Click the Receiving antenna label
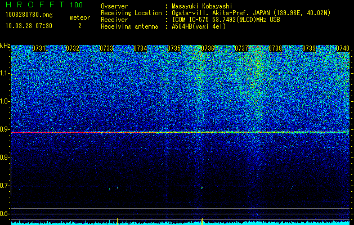Screen dimensions: 354x225 coord(129,26)
